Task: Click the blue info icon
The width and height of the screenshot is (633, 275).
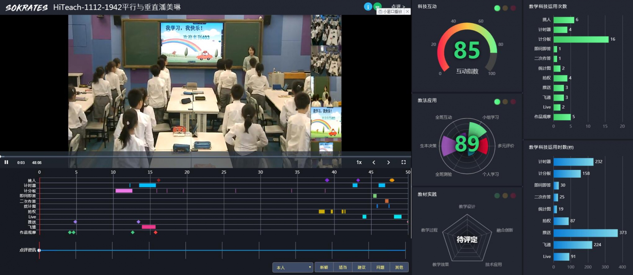Action: (368, 7)
